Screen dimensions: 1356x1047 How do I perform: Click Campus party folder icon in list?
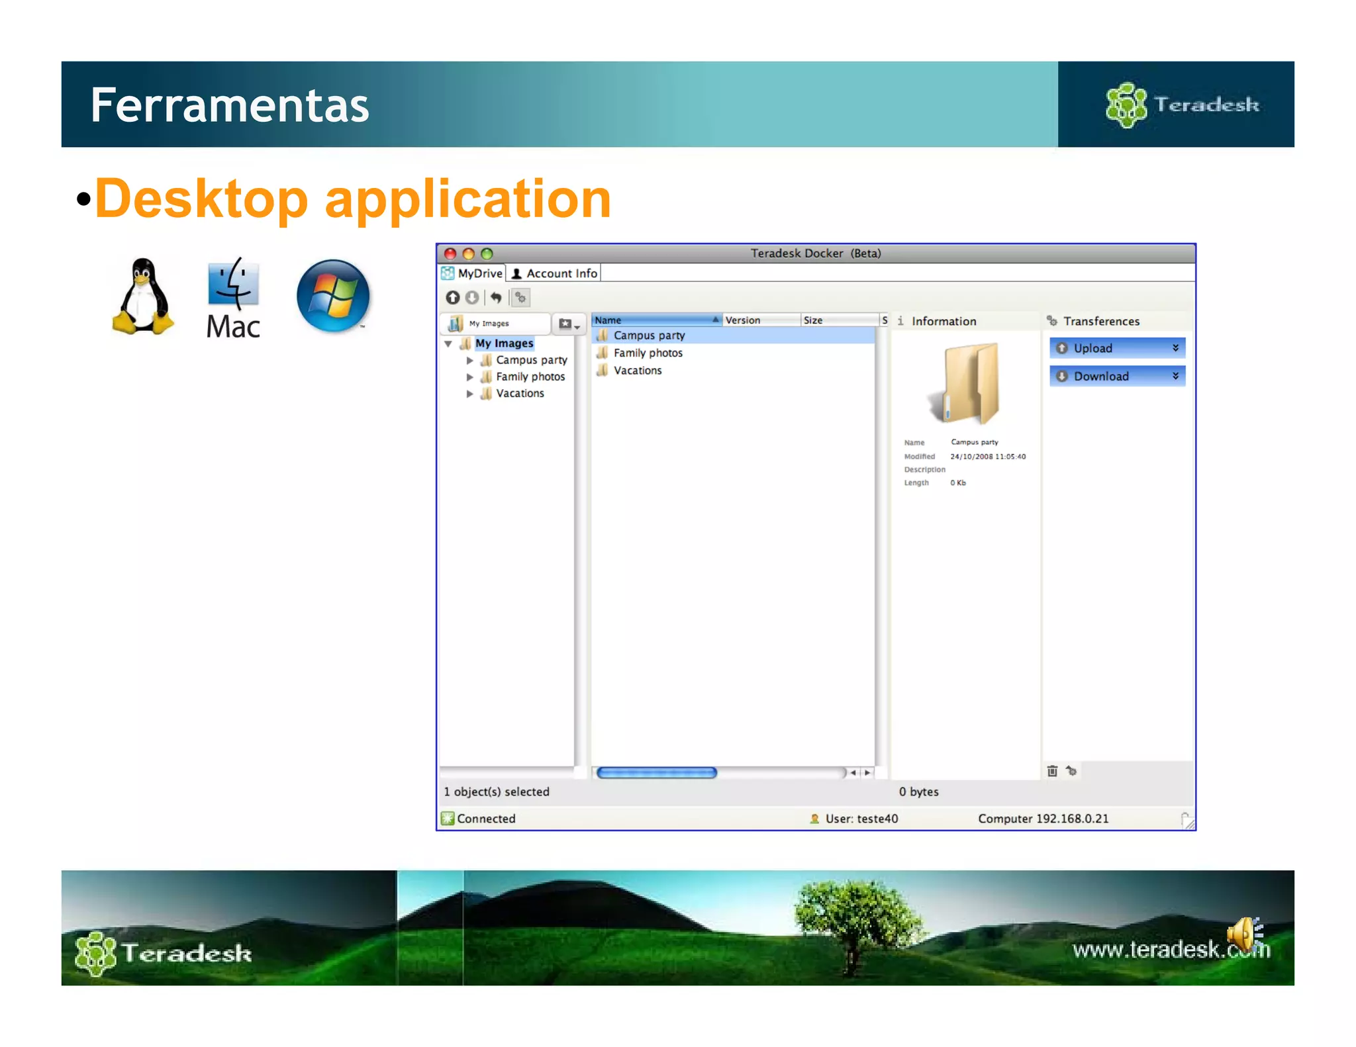(603, 336)
